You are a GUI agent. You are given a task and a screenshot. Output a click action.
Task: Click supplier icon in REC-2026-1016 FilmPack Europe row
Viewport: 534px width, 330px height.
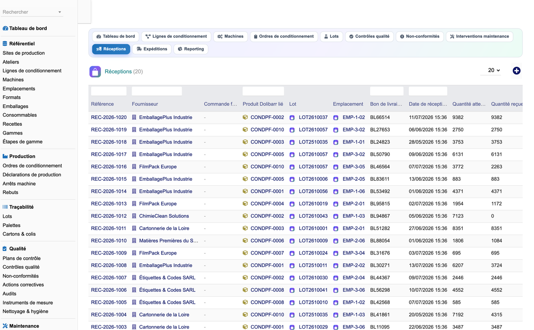point(134,167)
